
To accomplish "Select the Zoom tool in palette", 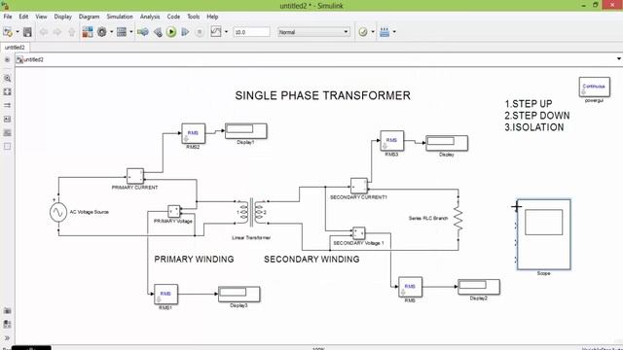I will click(7, 78).
